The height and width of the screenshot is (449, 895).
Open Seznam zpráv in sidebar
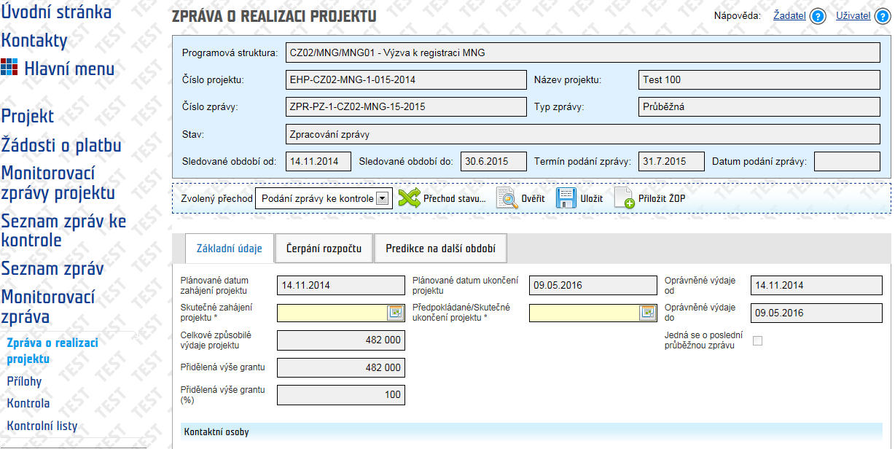(x=52, y=268)
